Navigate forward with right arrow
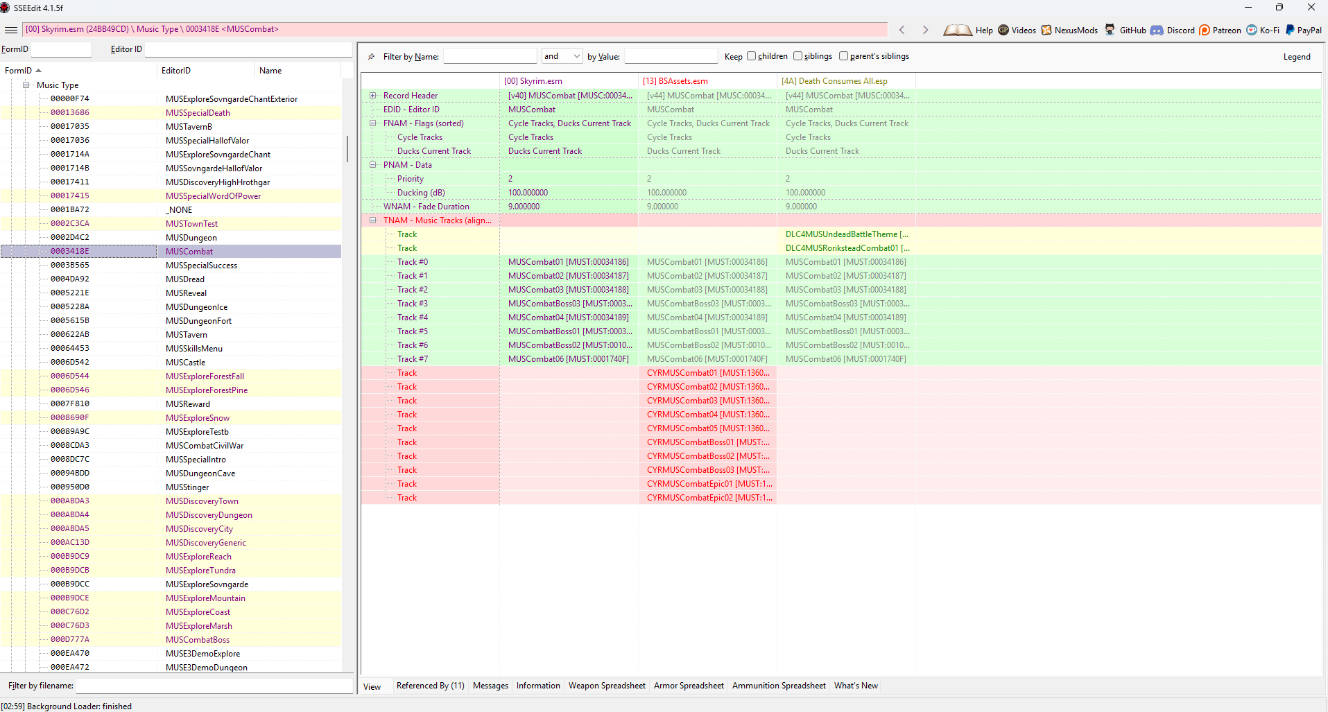This screenshot has width=1328, height=712. (925, 30)
